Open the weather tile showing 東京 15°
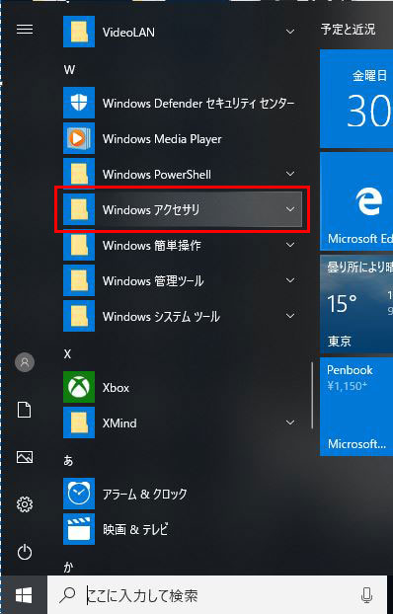 click(356, 304)
